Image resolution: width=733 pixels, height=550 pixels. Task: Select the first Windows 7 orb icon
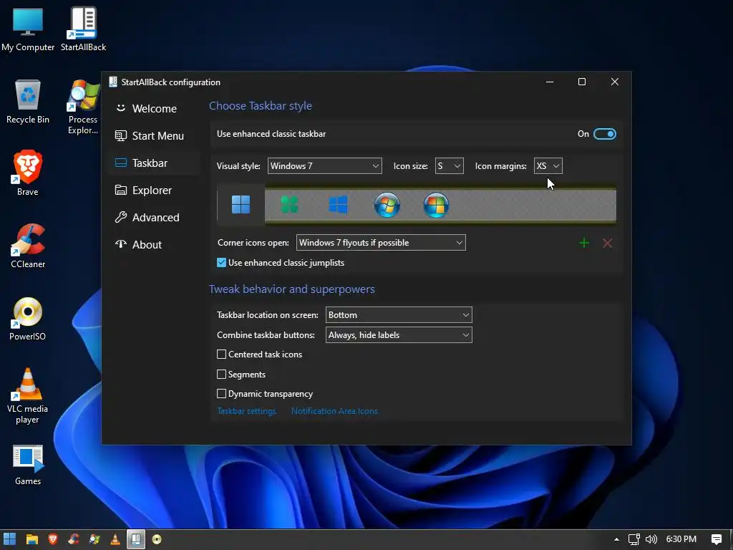pos(387,205)
